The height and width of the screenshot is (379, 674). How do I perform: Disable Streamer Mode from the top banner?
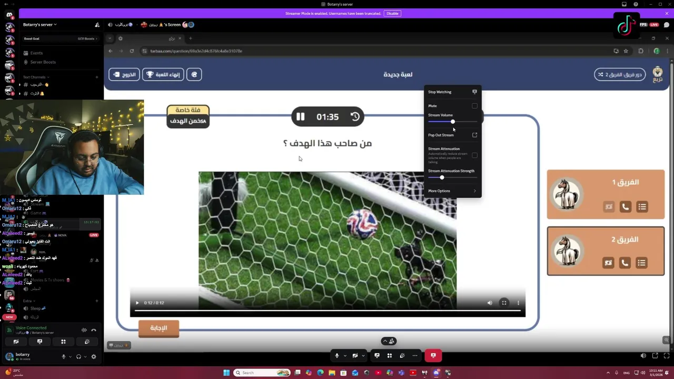392,13
